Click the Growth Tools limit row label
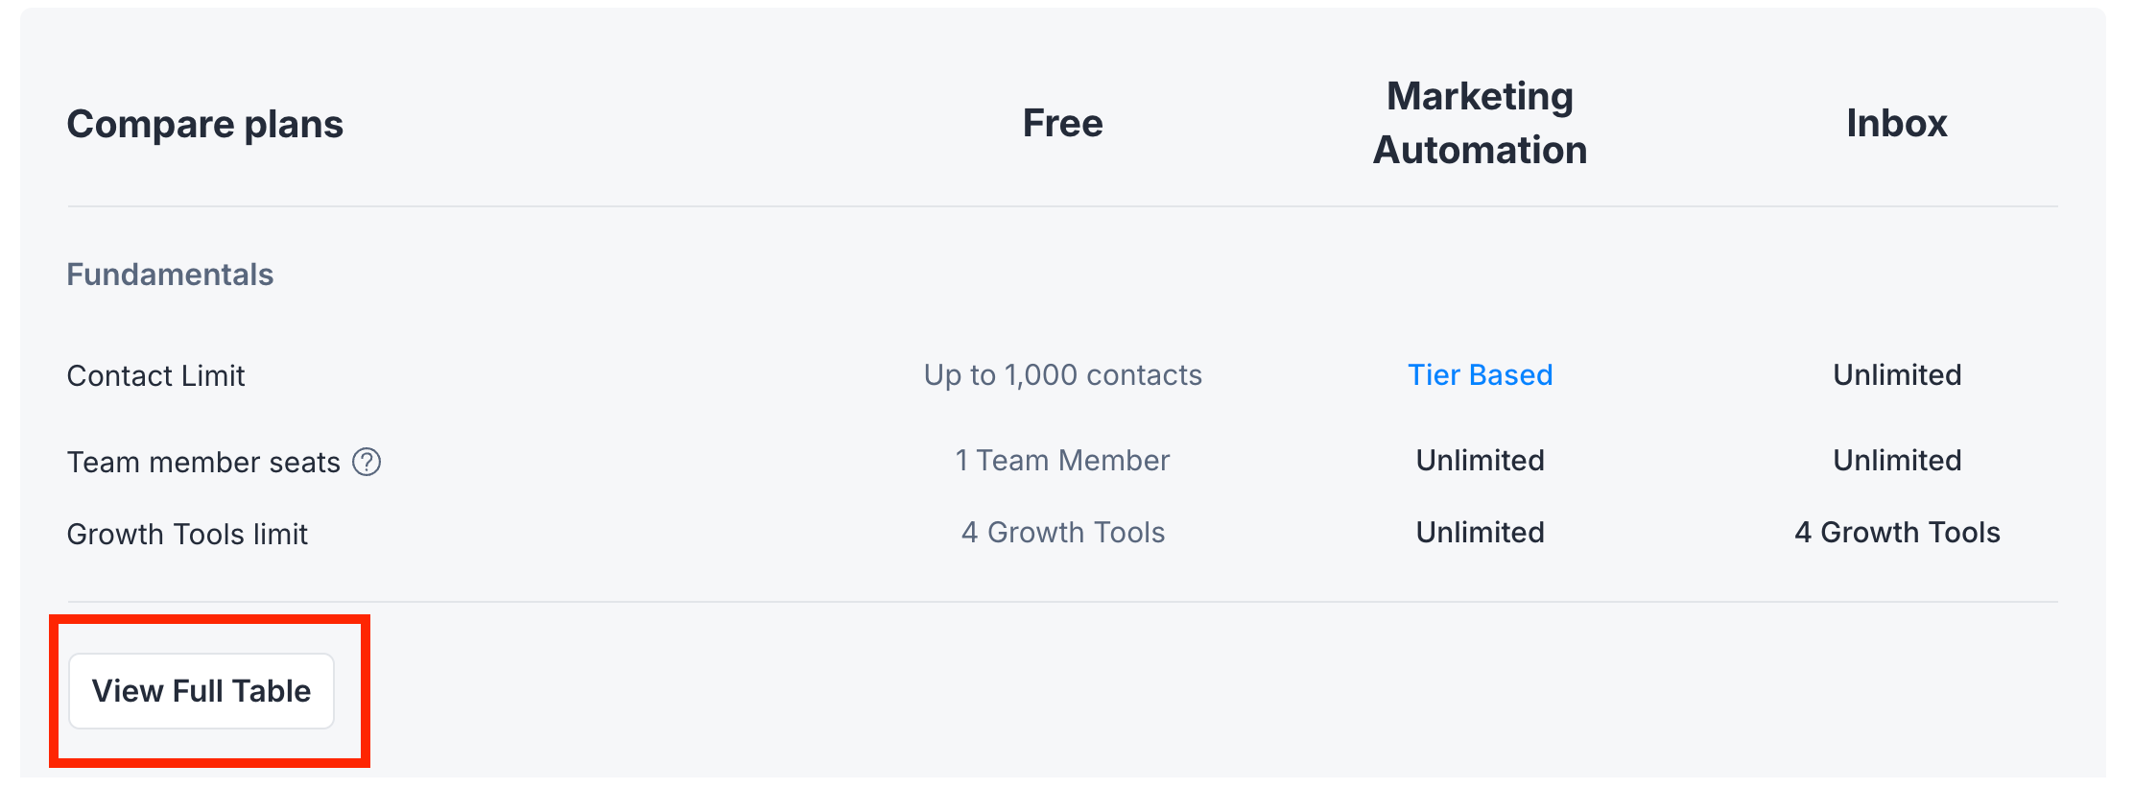Image resolution: width=2134 pixels, height=789 pixels. (x=187, y=534)
